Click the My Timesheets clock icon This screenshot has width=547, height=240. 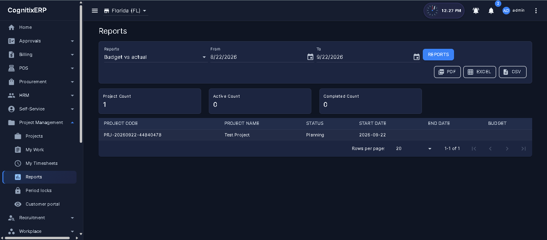[x=18, y=163]
